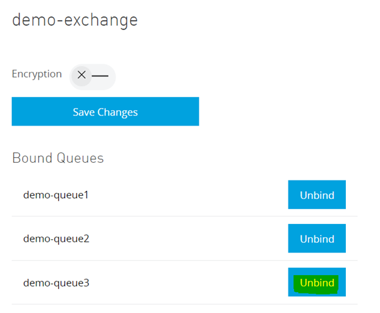Click the word Changes in the blue button

coord(118,112)
